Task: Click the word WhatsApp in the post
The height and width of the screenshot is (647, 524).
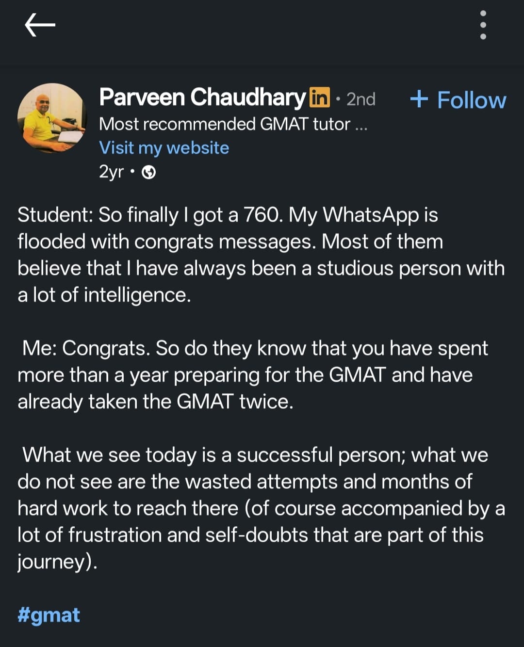Action: [371, 215]
